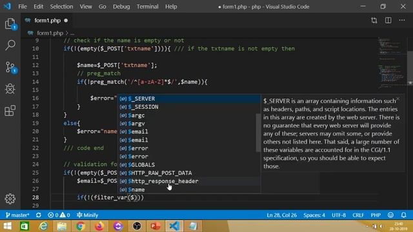Select $argv suggestion
This screenshot has width=413, height=232.
click(x=189, y=123)
